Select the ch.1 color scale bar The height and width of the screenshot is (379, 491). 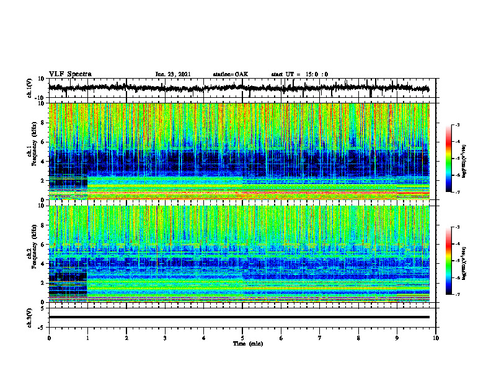(448, 159)
